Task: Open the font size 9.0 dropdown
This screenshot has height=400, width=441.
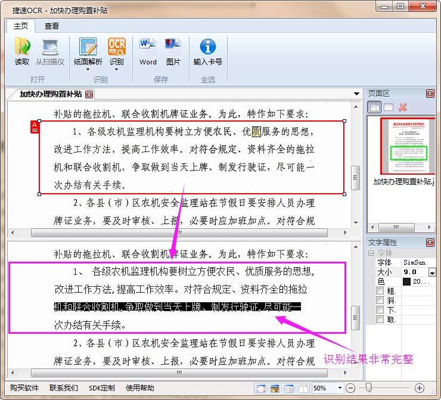Action: click(432, 272)
